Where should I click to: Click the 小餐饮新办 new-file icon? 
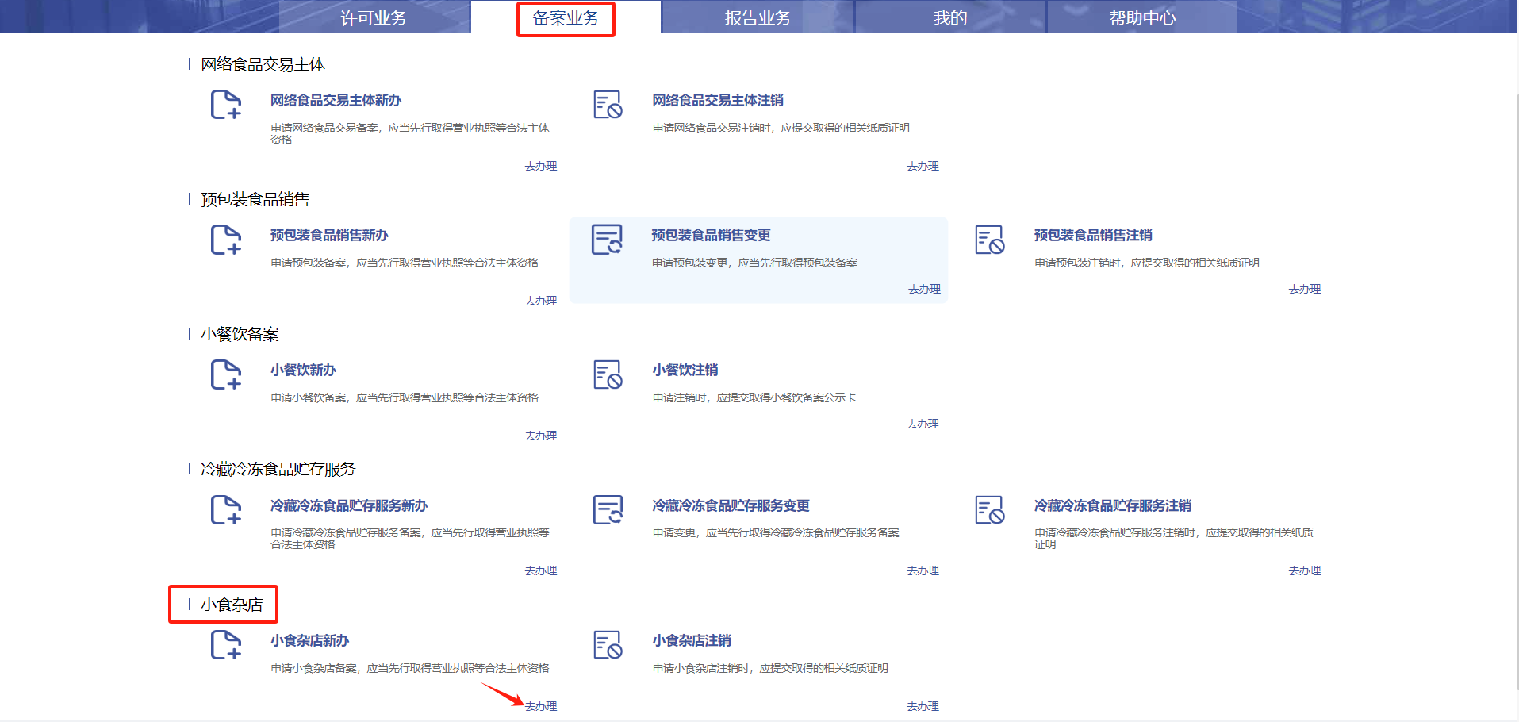pyautogui.click(x=226, y=374)
